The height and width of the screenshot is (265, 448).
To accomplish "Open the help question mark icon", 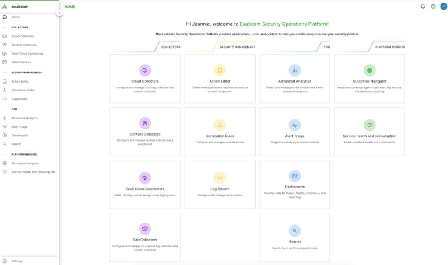I will tap(433, 7).
